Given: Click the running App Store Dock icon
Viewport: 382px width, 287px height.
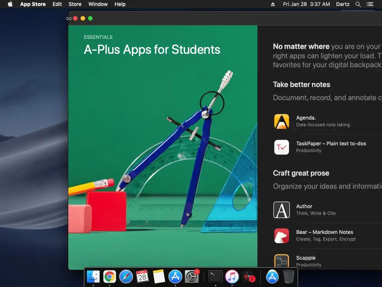Looking at the screenshot, I should pyautogui.click(x=175, y=277).
